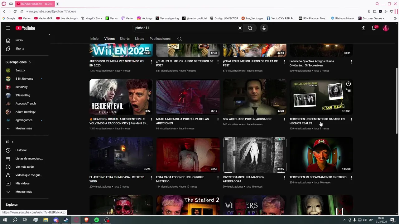Viewport: 399px width, 224px height.
Task: Collapse sidebar scroll-up arrow
Action: (x=49, y=35)
